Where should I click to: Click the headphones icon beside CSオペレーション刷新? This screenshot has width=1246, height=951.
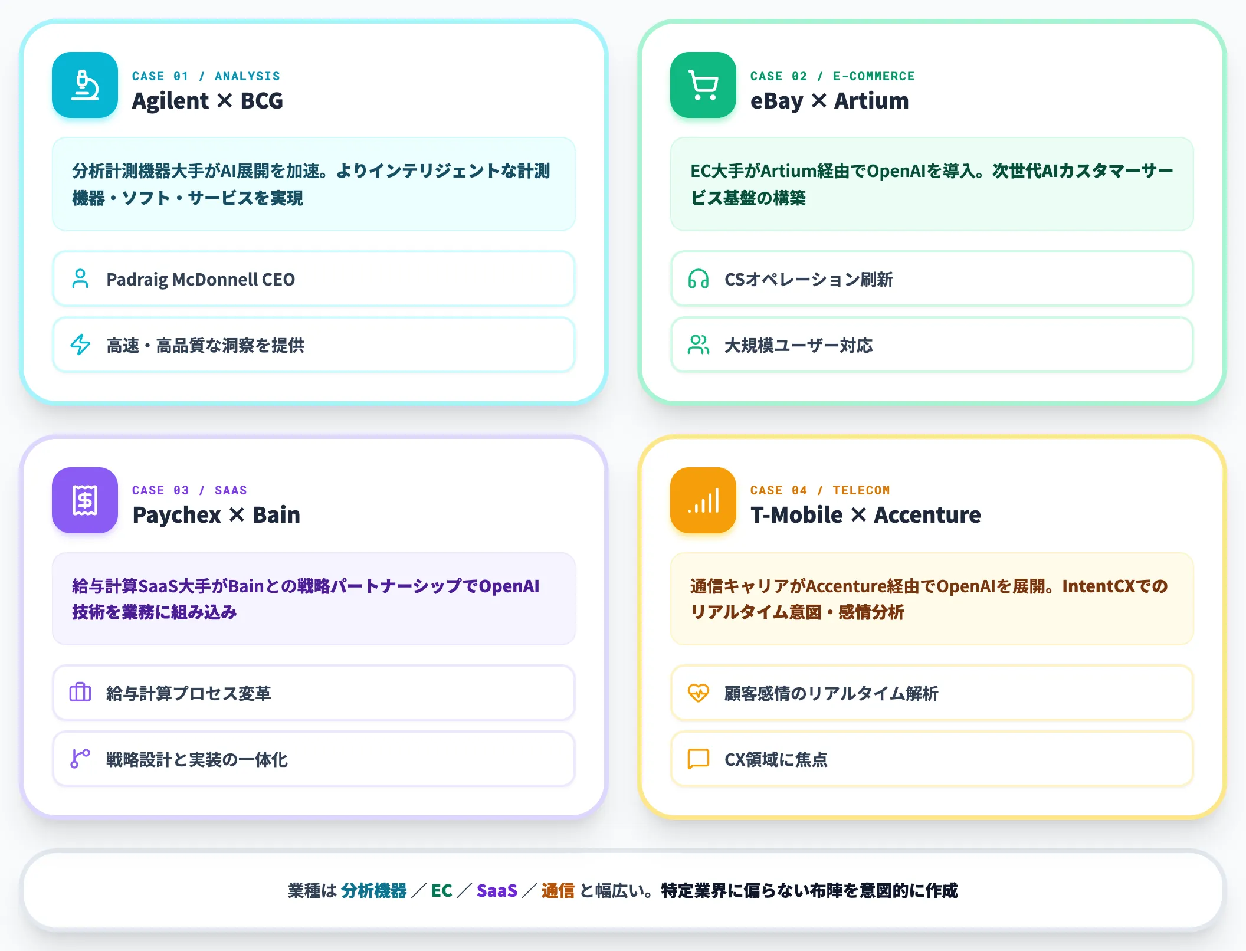[699, 279]
